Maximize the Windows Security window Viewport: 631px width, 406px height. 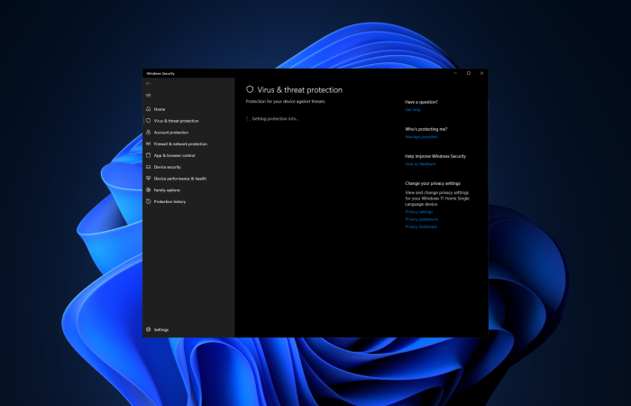tap(469, 73)
